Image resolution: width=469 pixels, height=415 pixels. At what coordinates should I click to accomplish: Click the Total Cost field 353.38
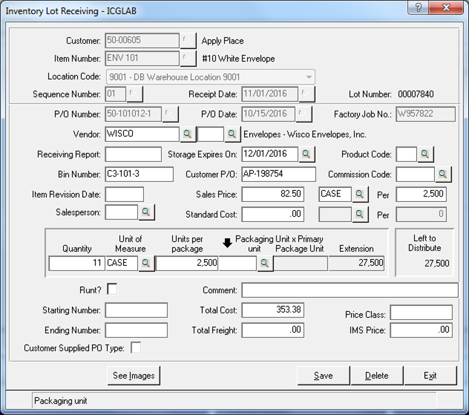tap(273, 310)
